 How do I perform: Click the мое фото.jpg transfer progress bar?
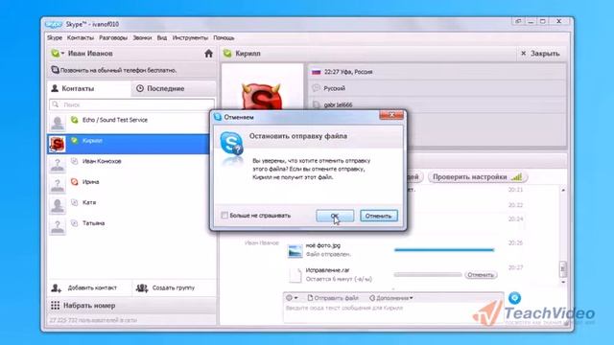point(444,250)
